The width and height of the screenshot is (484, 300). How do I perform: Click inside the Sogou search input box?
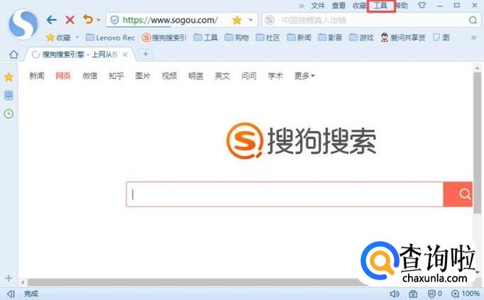pos(285,194)
